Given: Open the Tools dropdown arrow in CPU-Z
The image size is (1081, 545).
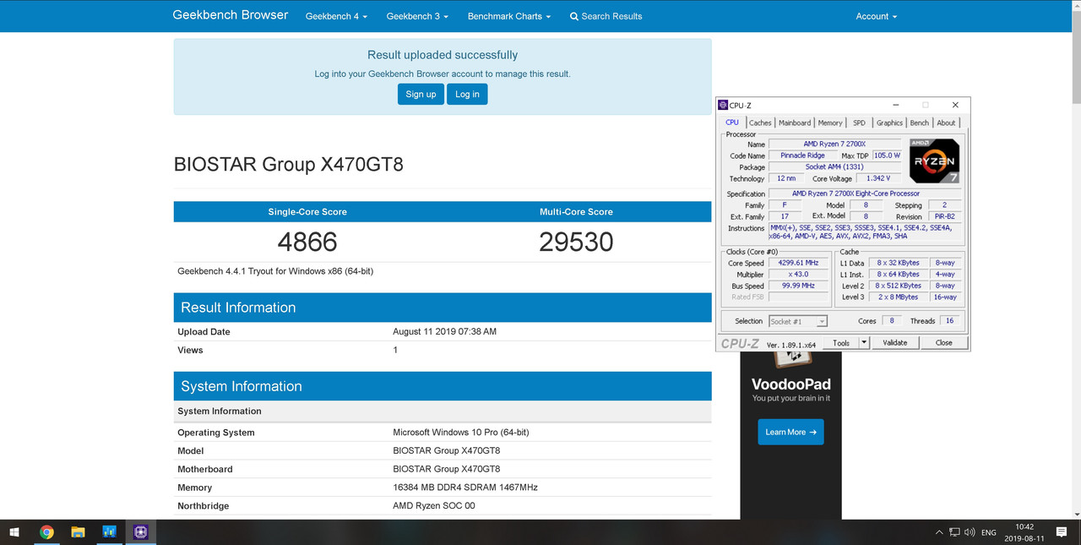Looking at the screenshot, I should (x=864, y=342).
